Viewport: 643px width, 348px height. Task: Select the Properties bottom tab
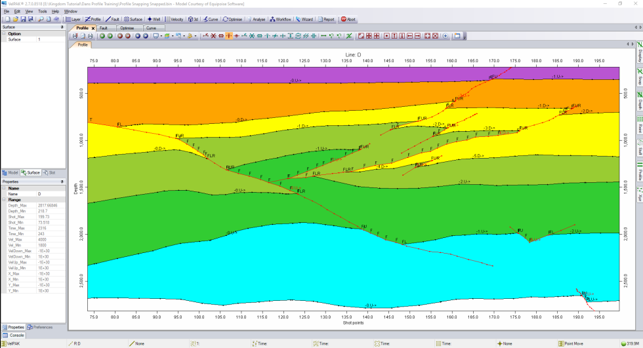[13, 327]
